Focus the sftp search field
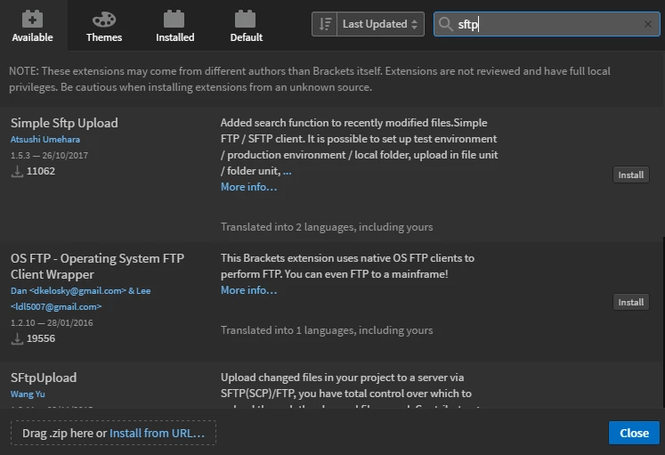The image size is (665, 455). pyautogui.click(x=547, y=24)
